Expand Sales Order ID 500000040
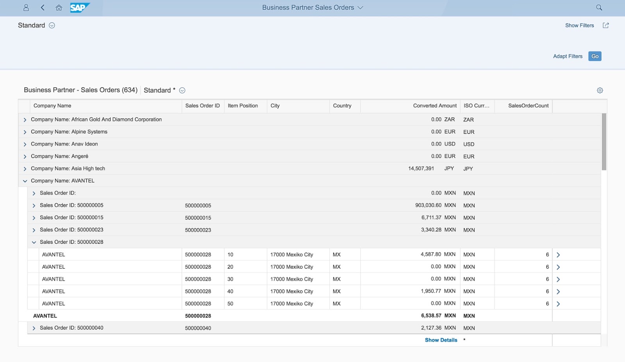625x362 pixels. coord(34,328)
